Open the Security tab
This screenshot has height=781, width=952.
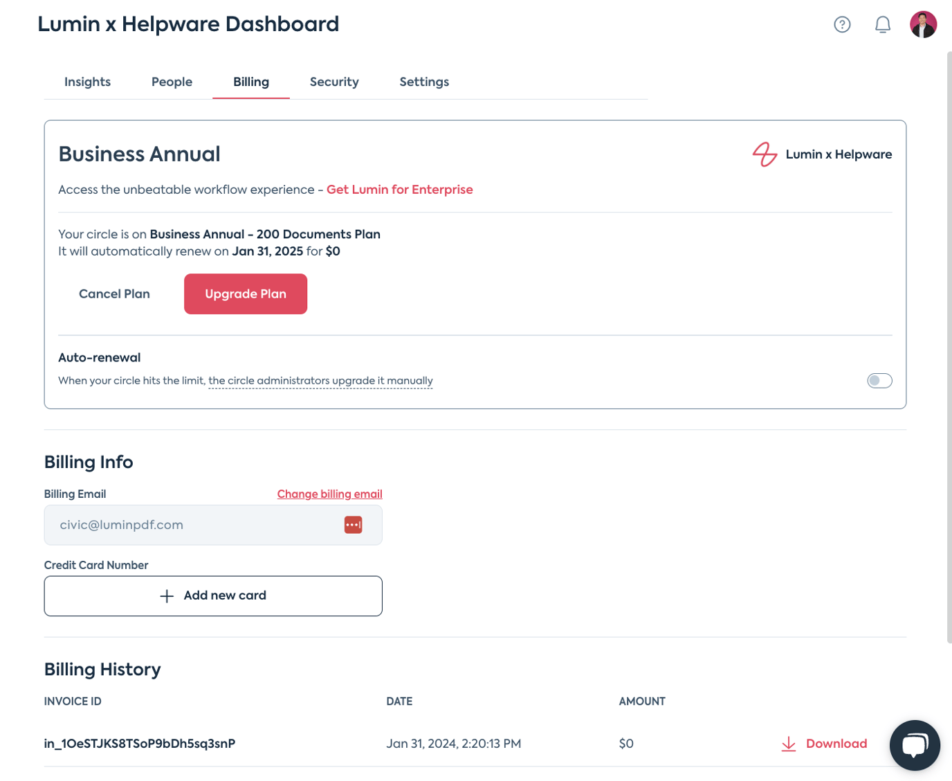coord(334,82)
